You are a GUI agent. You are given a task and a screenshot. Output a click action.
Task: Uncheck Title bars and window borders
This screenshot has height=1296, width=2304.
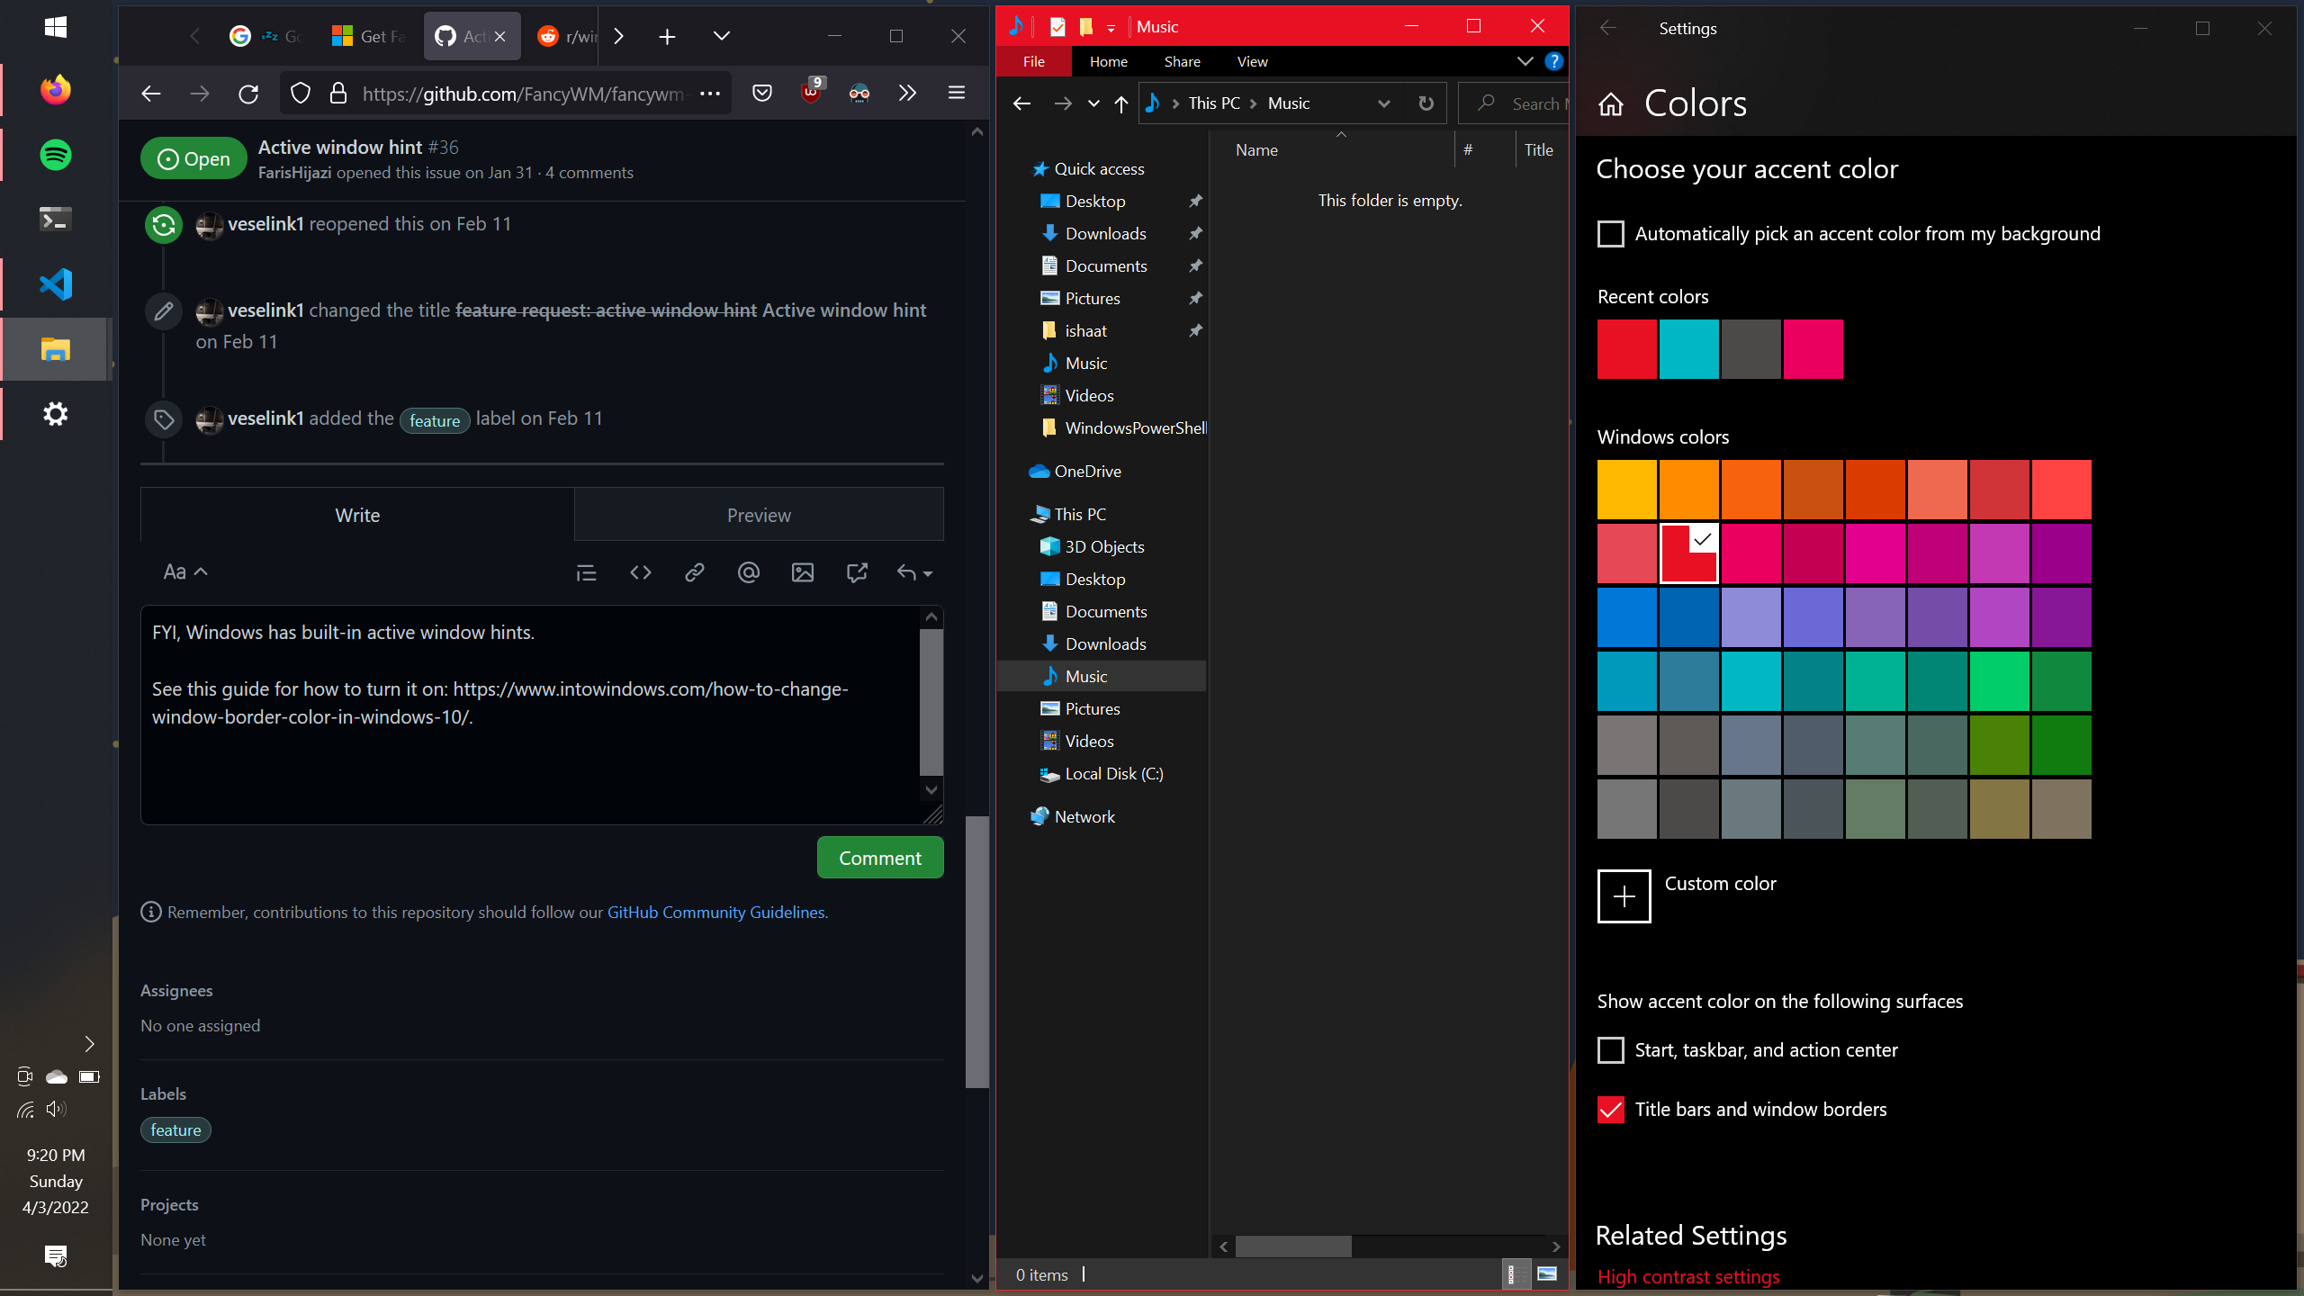tap(1610, 1109)
